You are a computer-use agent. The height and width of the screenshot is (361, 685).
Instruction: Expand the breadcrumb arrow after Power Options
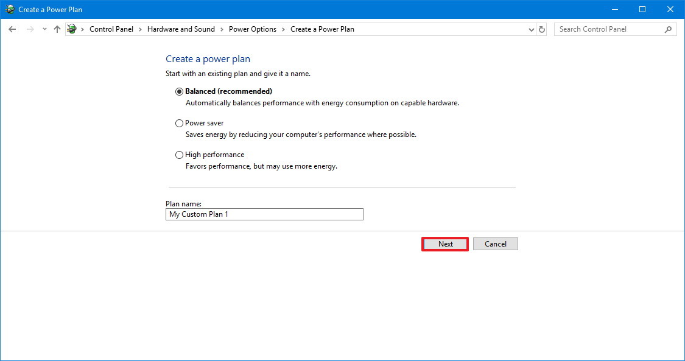(x=283, y=29)
